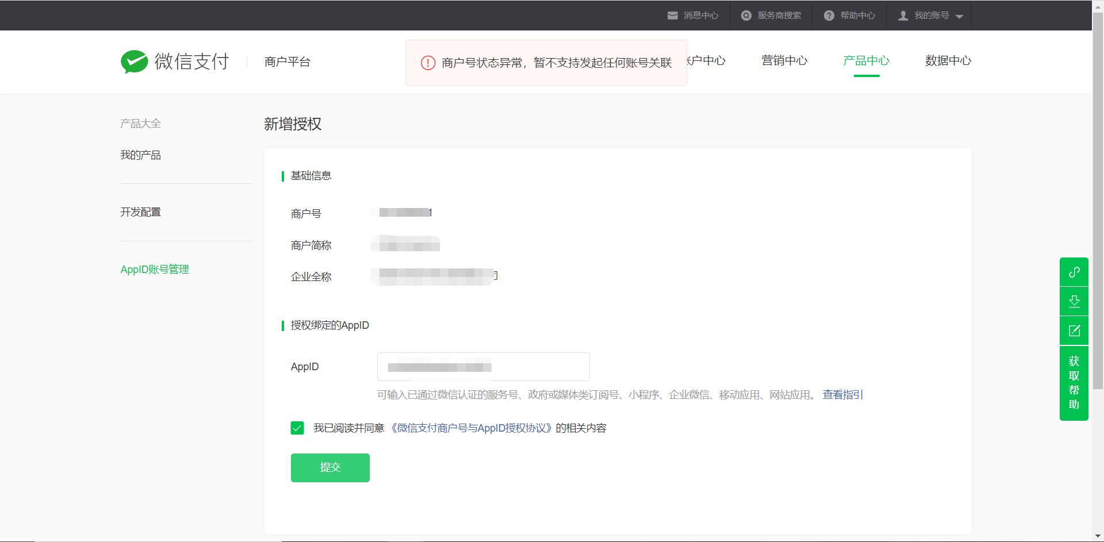Click the 帮助中心 question mark icon

[x=829, y=16]
